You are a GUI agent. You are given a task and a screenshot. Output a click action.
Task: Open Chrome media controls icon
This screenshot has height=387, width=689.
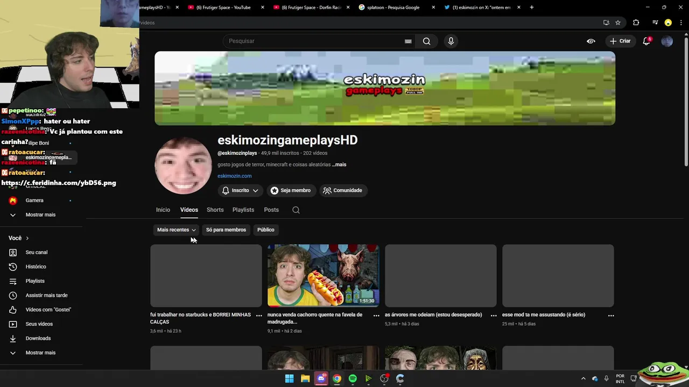click(655, 23)
